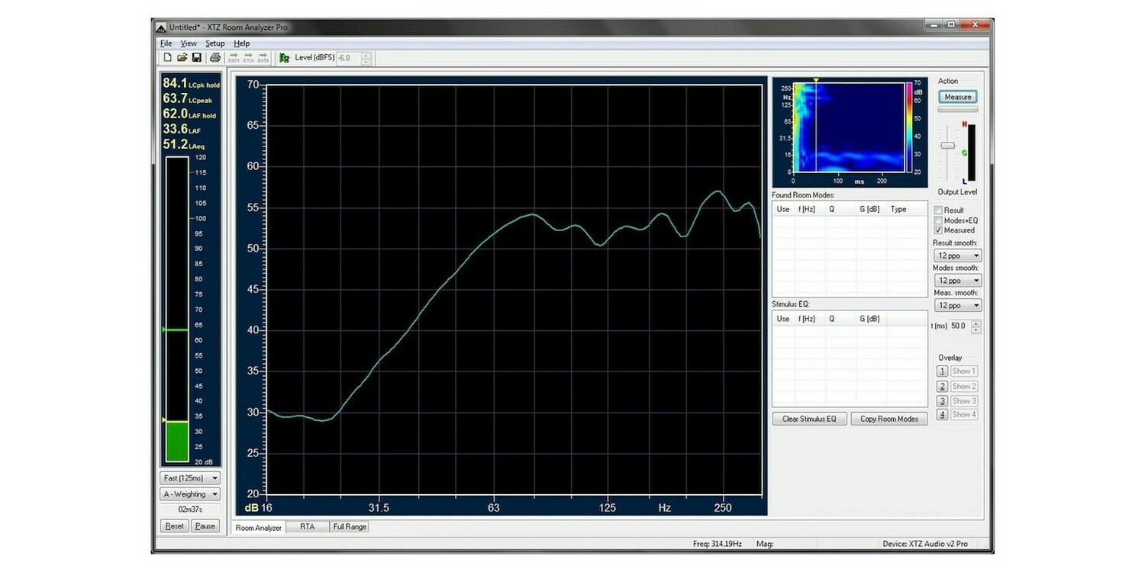
Task: Adjust the Output Level slider
Action: tap(947, 145)
